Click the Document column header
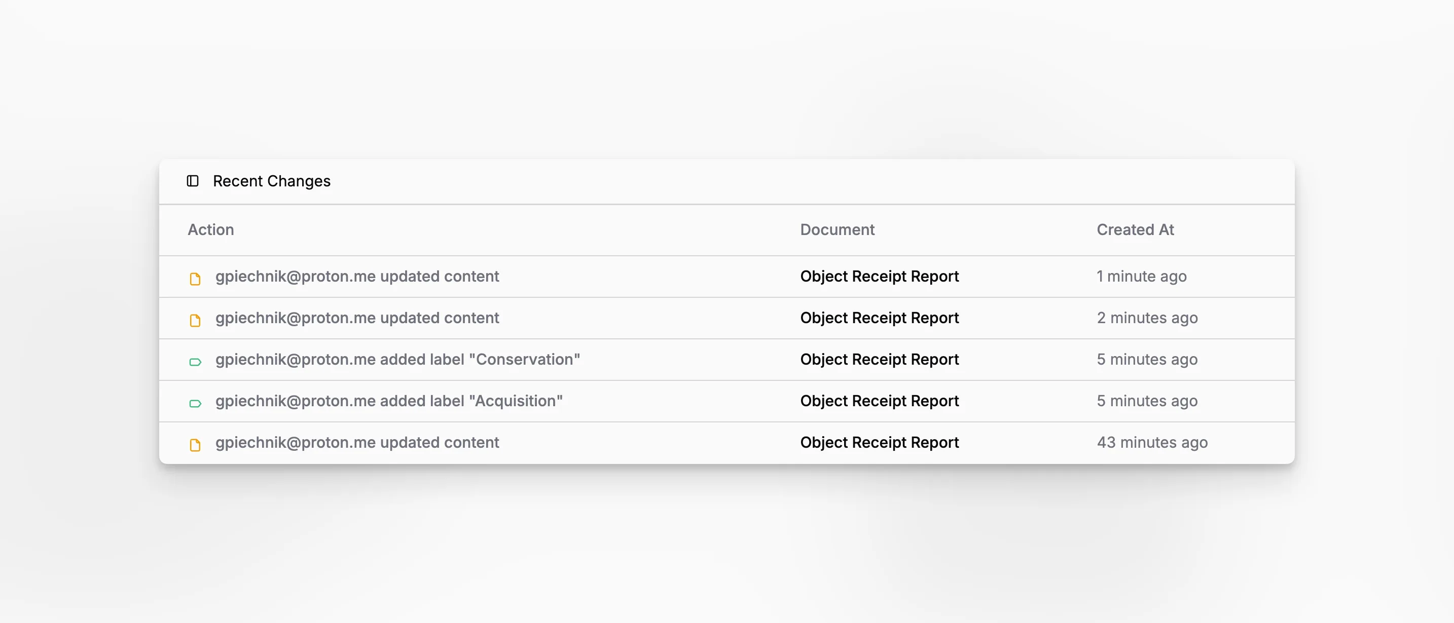 point(837,229)
